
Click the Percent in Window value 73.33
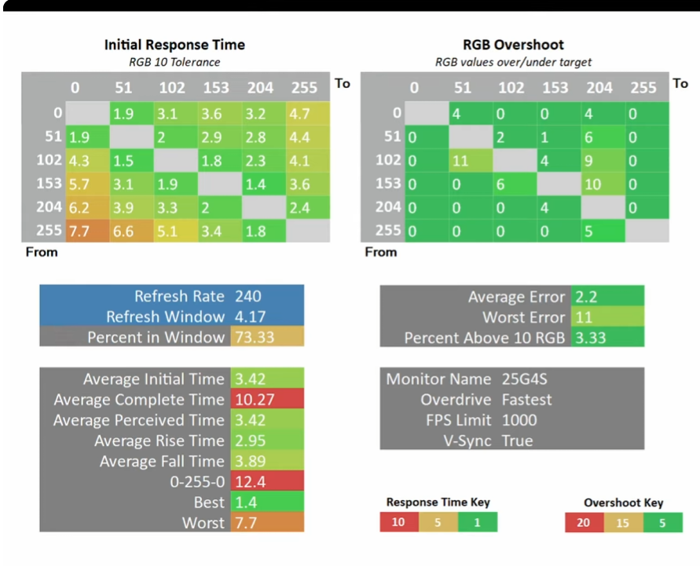click(x=267, y=337)
